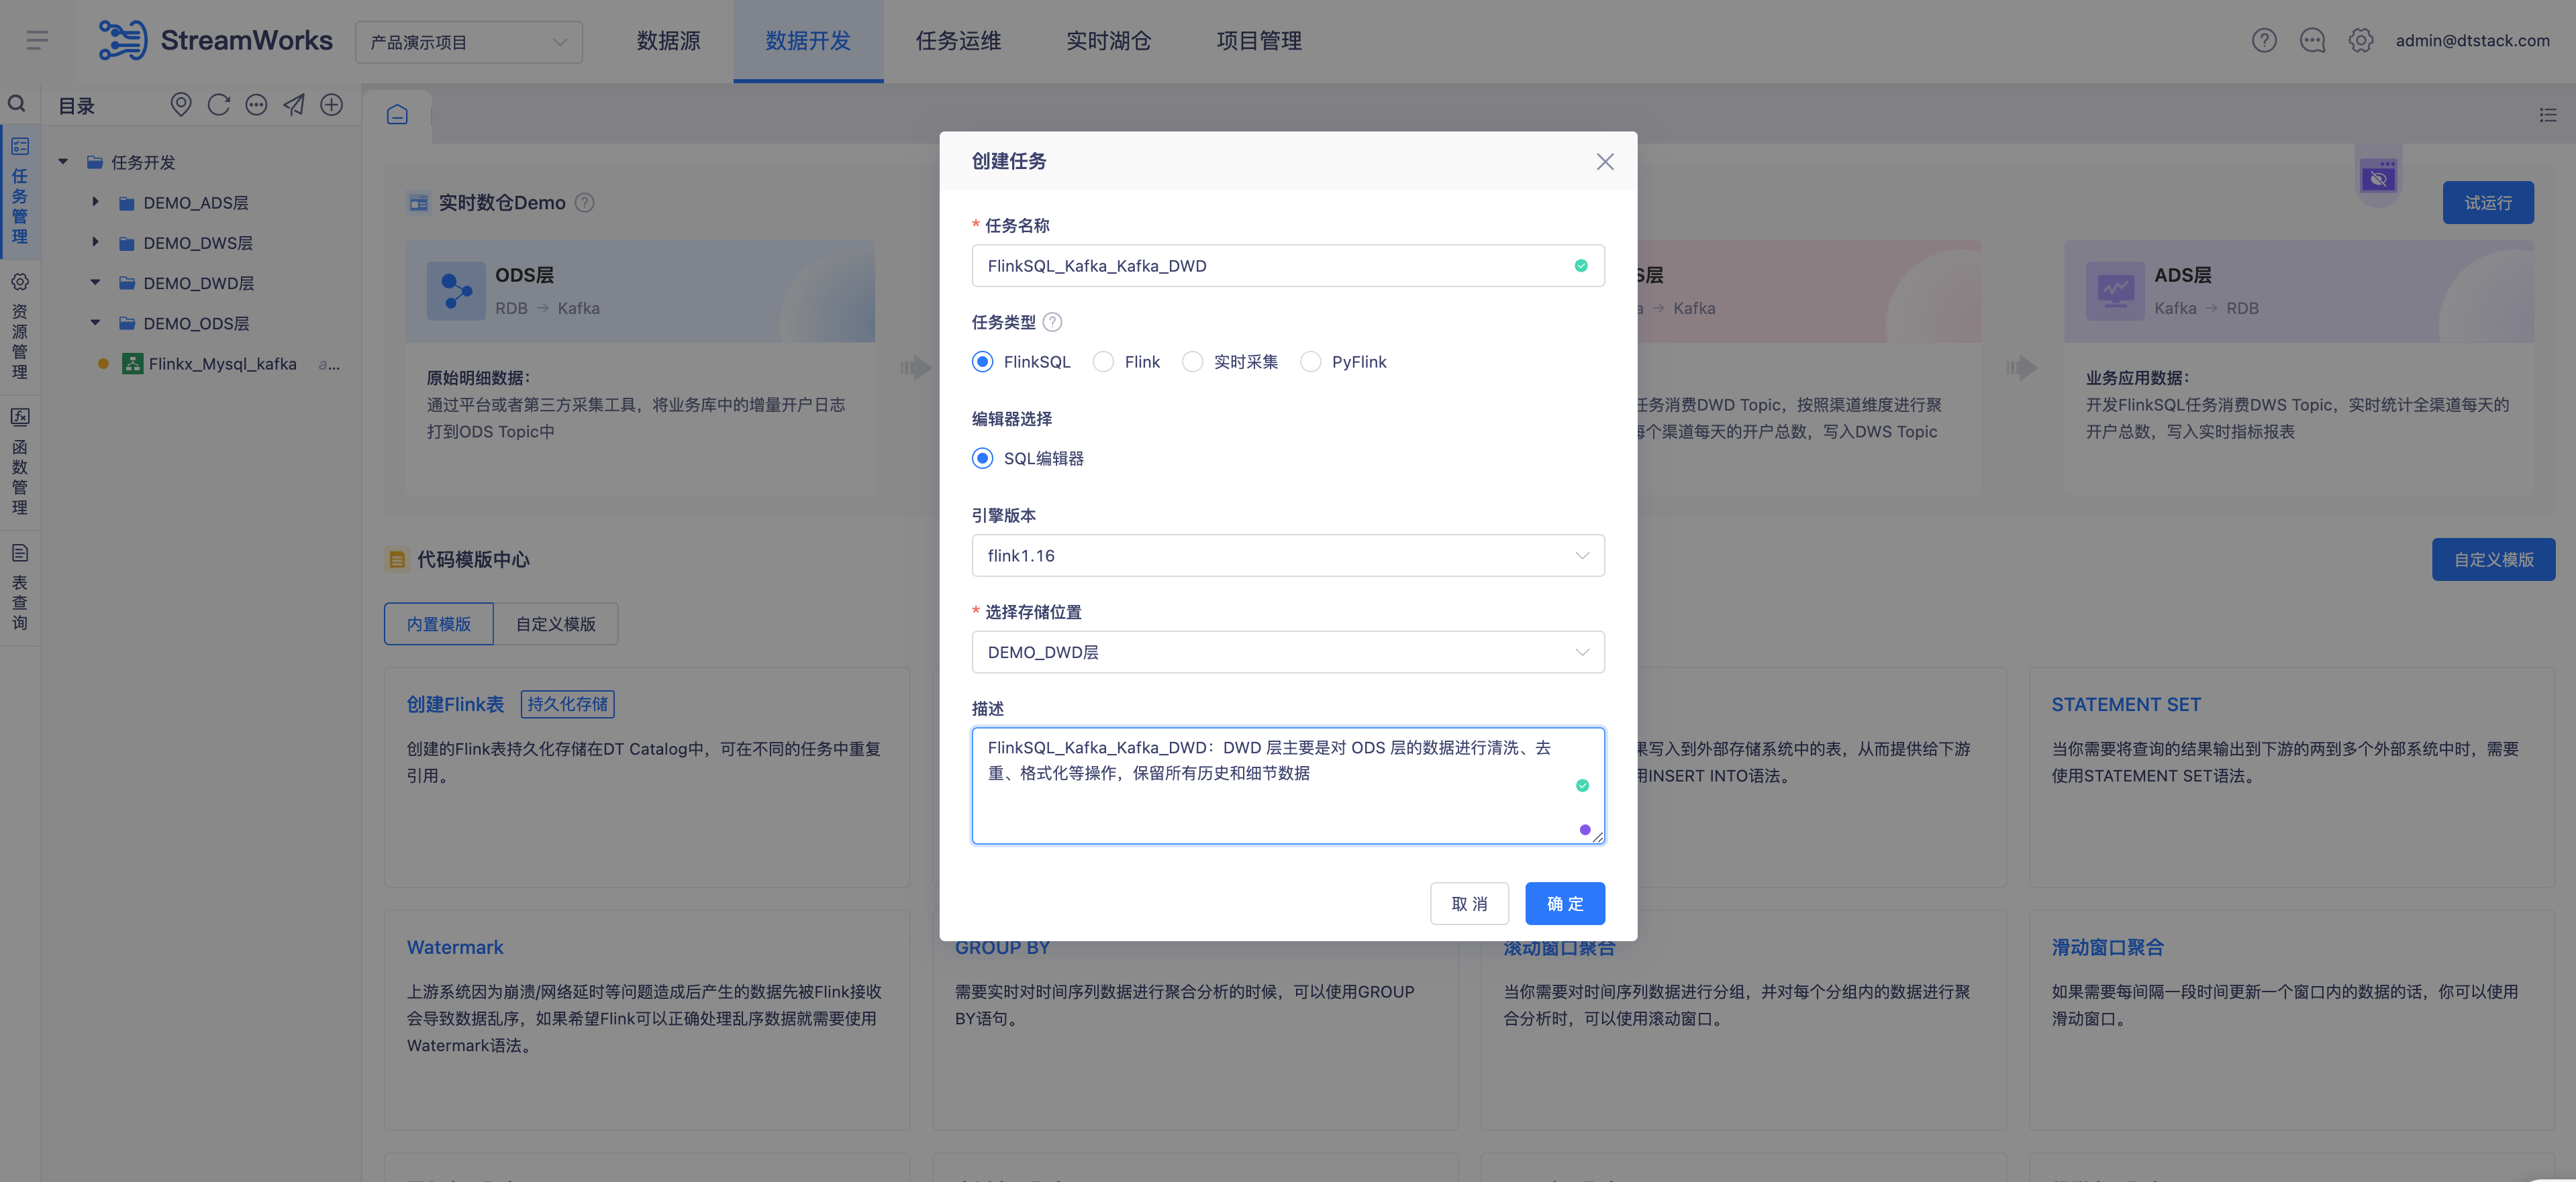This screenshot has height=1182, width=2576.
Task: Open the help question-mark icon in header
Action: [2264, 41]
